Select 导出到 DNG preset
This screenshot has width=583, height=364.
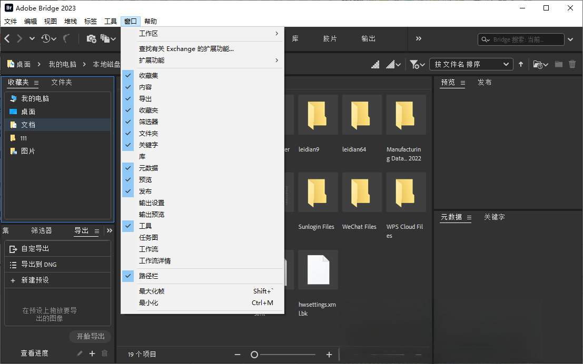coord(57,265)
